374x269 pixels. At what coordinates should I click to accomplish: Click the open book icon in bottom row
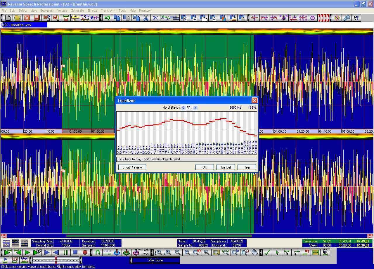[15, 260]
